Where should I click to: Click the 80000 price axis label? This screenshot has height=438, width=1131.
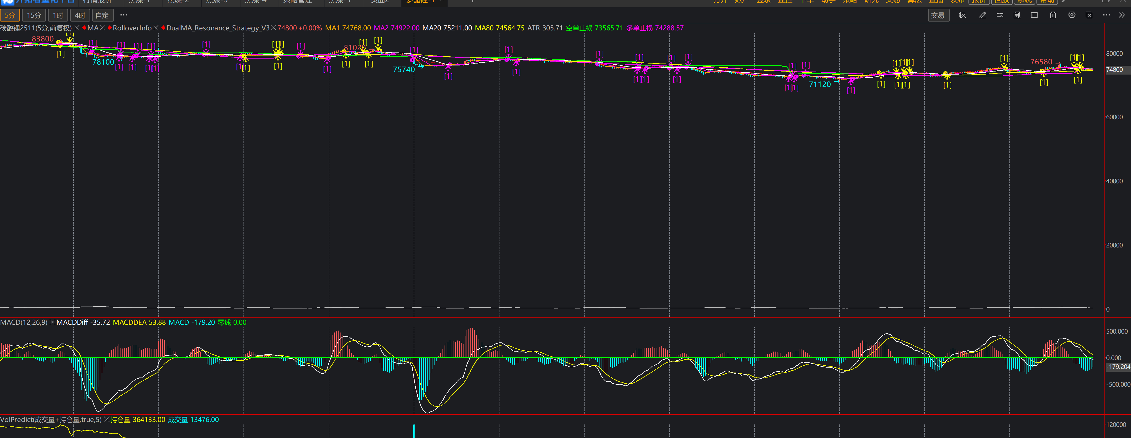tap(1114, 54)
